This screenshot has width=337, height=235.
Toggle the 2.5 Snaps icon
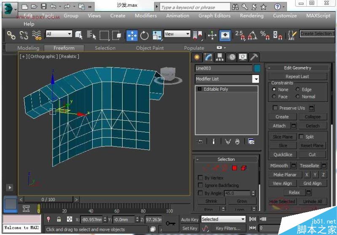pos(240,35)
